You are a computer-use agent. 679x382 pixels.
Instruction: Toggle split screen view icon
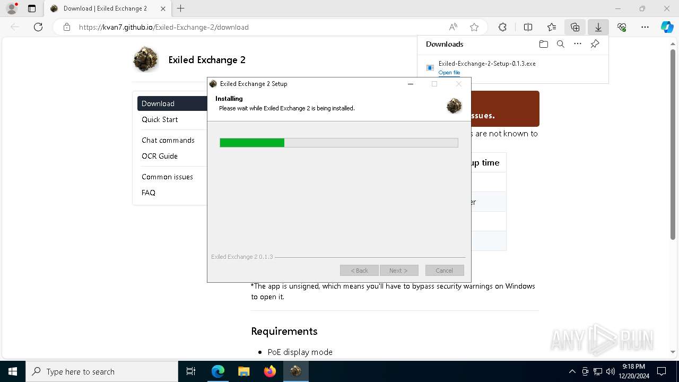pyautogui.click(x=528, y=27)
